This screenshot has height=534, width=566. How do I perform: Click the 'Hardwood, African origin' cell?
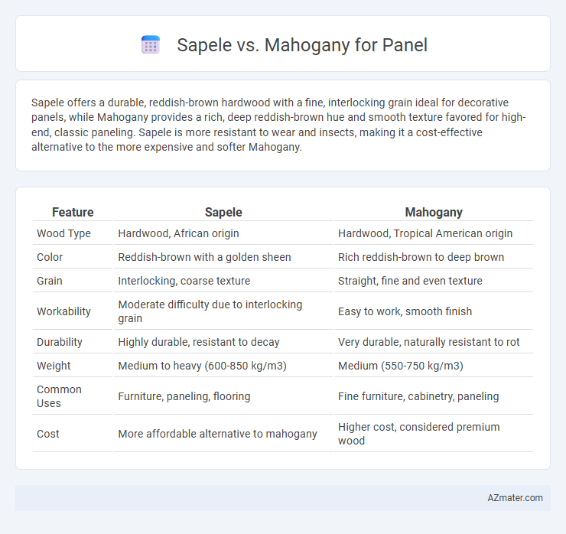click(x=179, y=233)
